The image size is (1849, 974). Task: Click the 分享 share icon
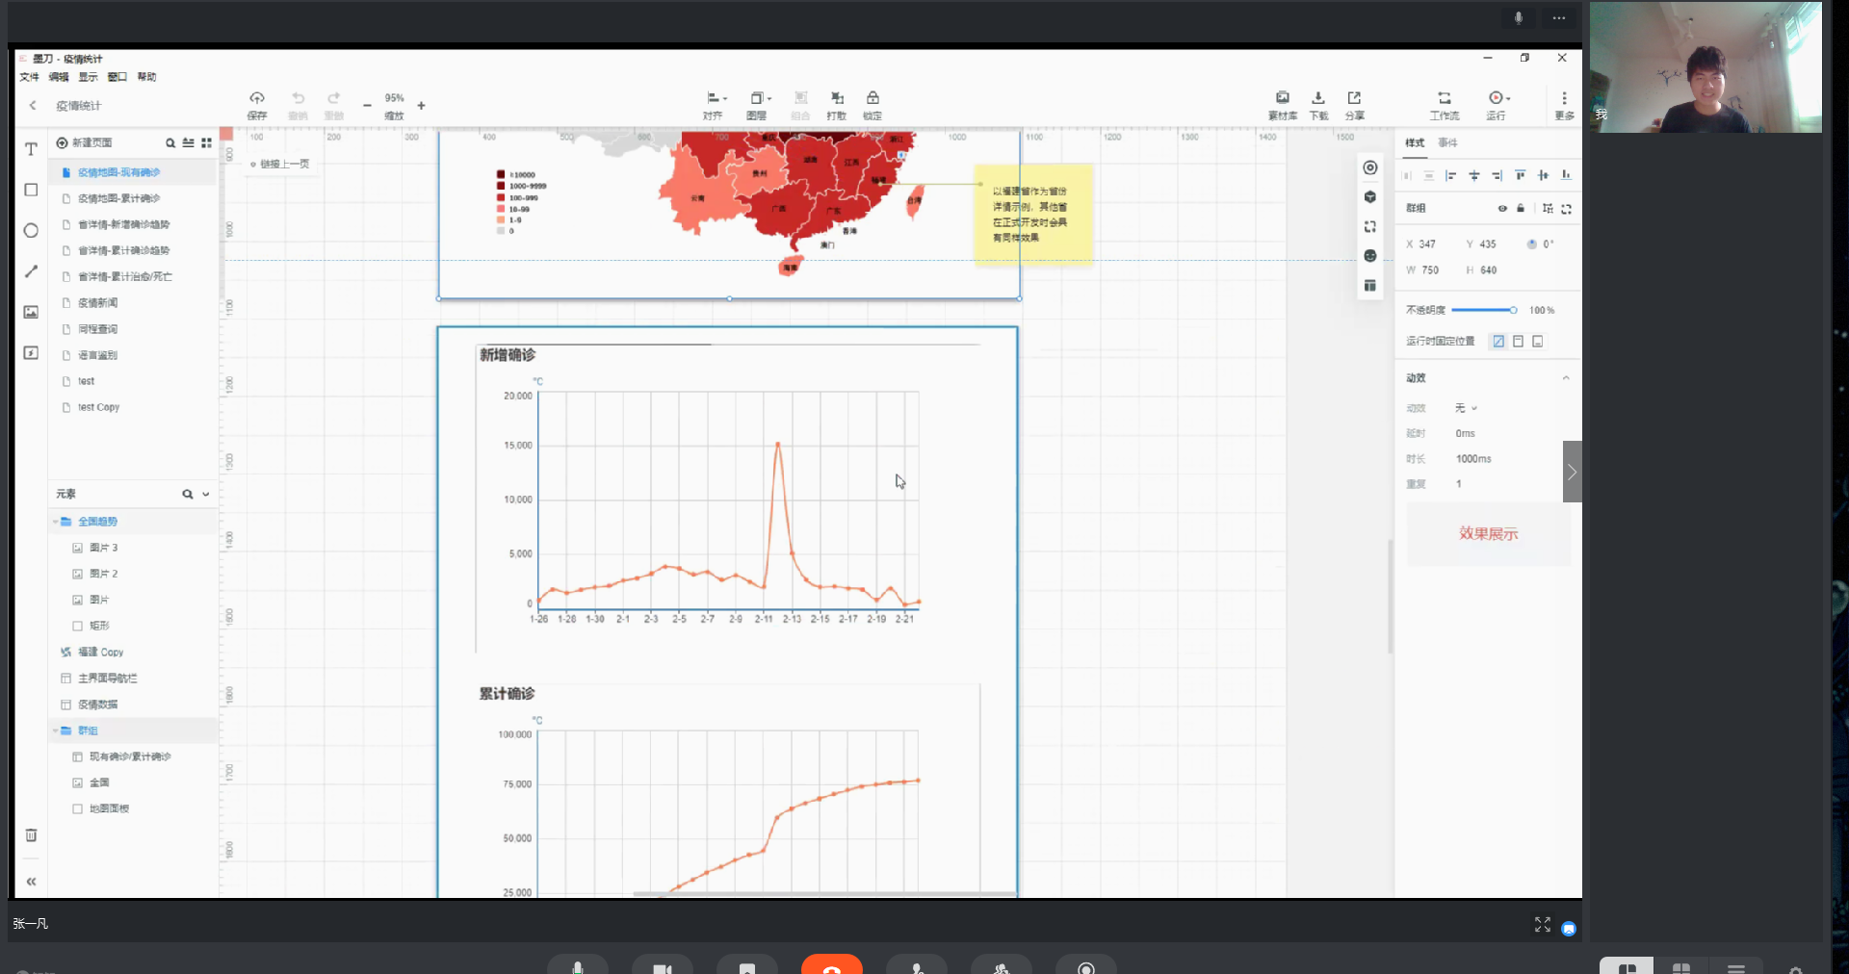click(x=1354, y=98)
